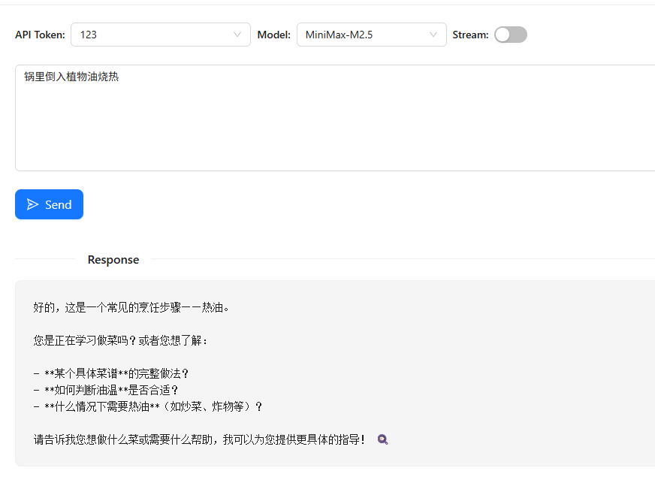
Task: Toggle the Stream switch on
Action: click(510, 35)
